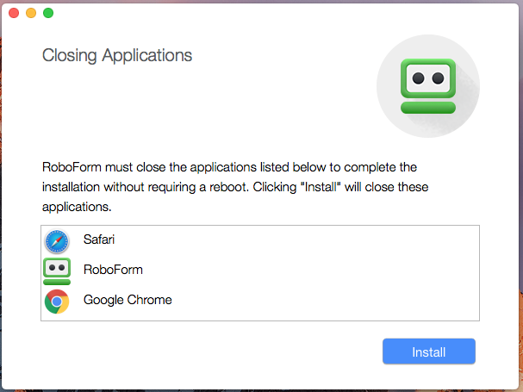Click empty space at right of Safari row
Screen dimensions: 523x392
[x=345, y=240]
